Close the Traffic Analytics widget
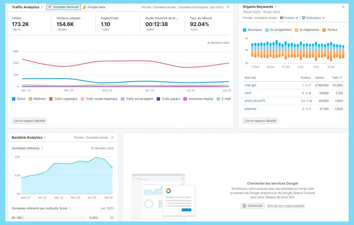354x225 pixels. (228, 7)
